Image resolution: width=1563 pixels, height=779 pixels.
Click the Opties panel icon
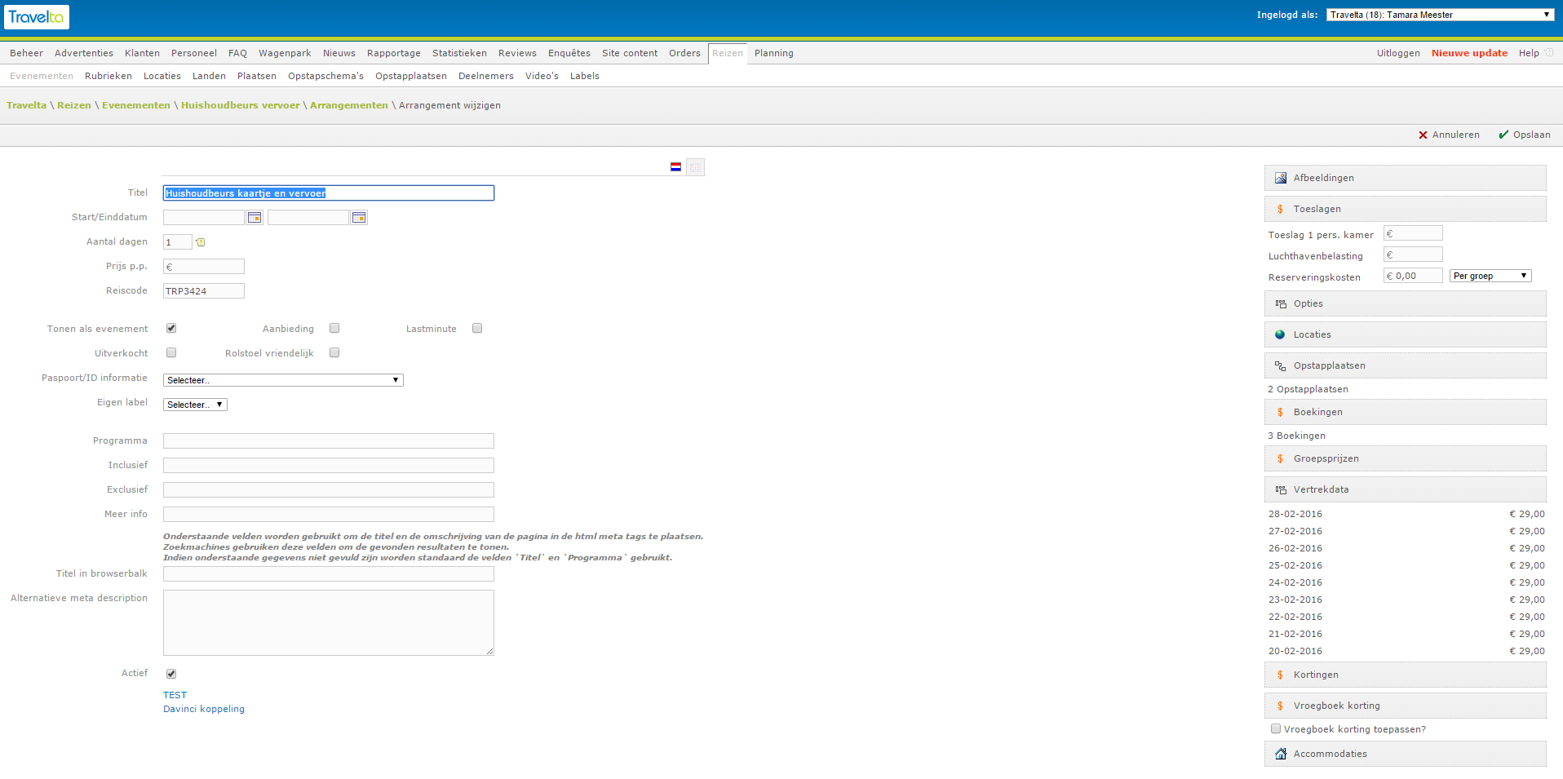tap(1281, 303)
